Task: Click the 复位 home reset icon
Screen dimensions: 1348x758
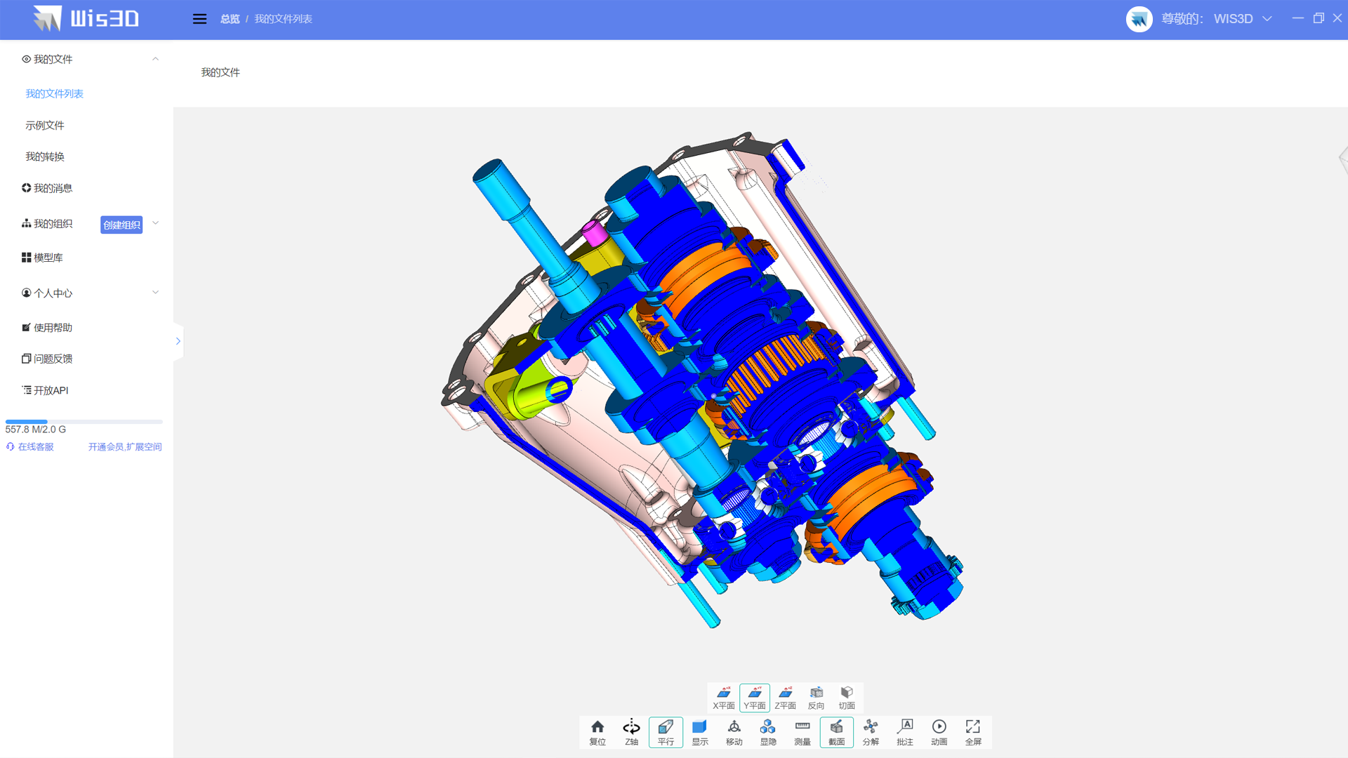Action: point(597,732)
